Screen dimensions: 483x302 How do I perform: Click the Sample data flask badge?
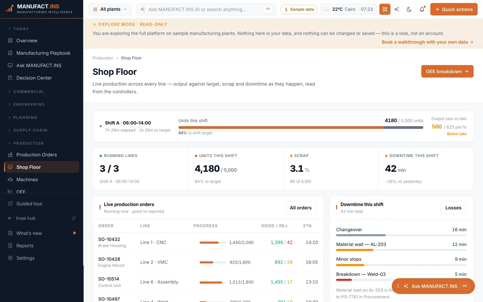click(x=299, y=9)
